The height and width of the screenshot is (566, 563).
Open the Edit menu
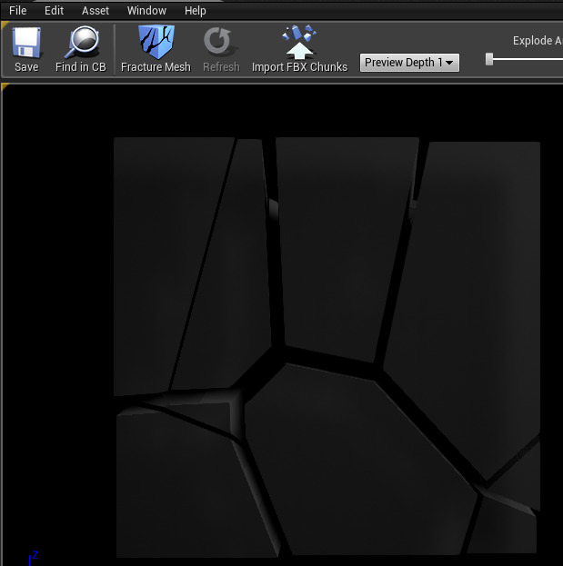pos(54,11)
